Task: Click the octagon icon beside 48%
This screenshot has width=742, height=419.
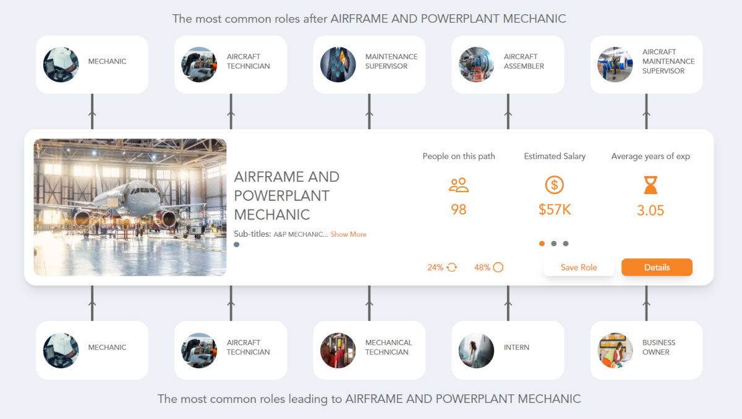Action: [x=499, y=267]
